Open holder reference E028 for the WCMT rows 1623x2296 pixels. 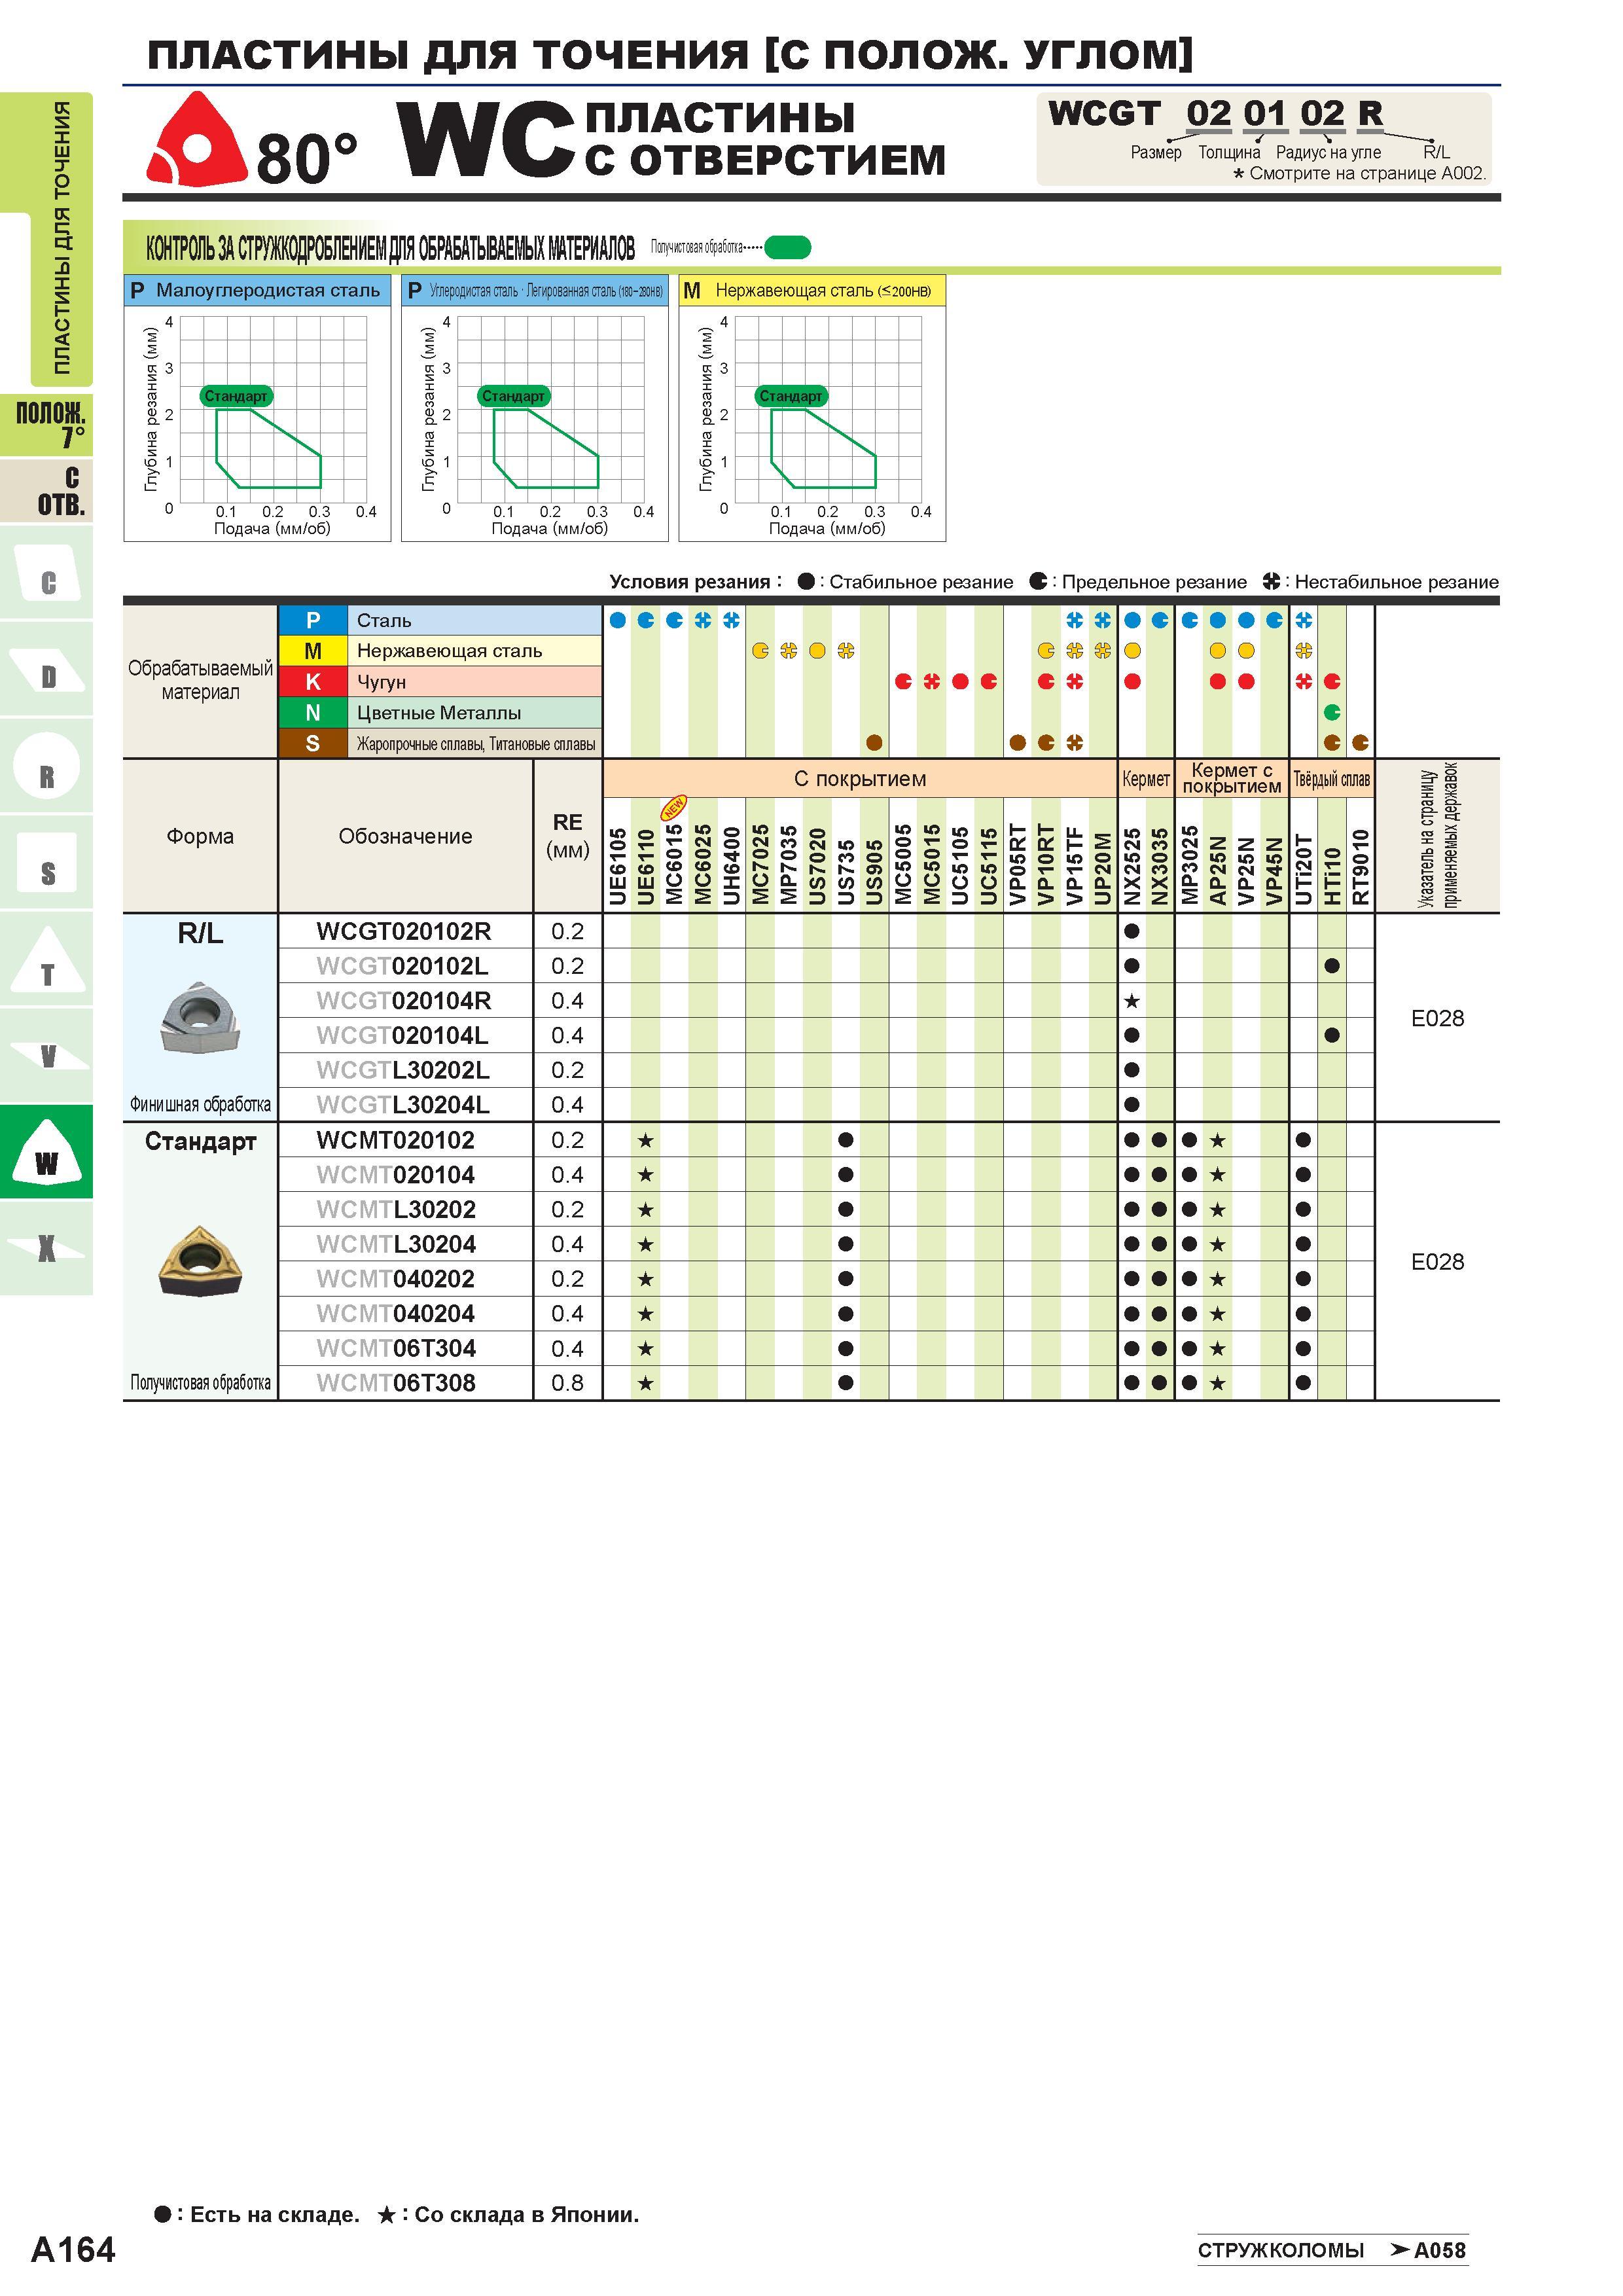tap(1437, 1262)
